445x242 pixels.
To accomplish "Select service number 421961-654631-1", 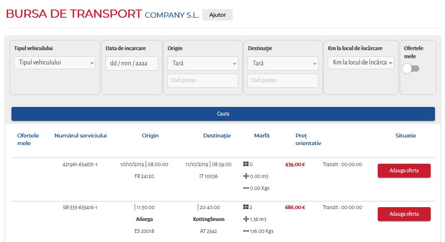I will pyautogui.click(x=80, y=165).
